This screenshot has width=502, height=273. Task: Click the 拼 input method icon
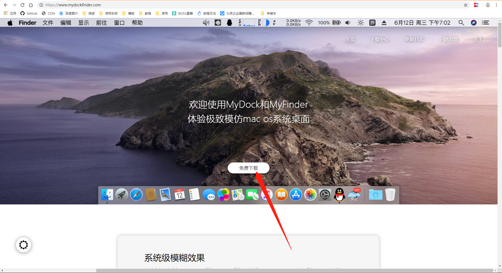[x=372, y=23]
